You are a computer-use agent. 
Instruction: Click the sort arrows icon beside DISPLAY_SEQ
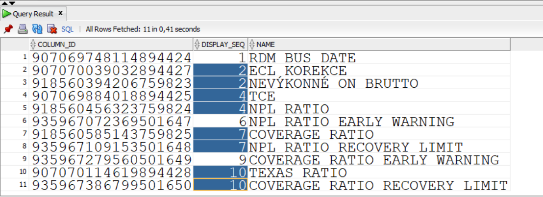click(197, 44)
